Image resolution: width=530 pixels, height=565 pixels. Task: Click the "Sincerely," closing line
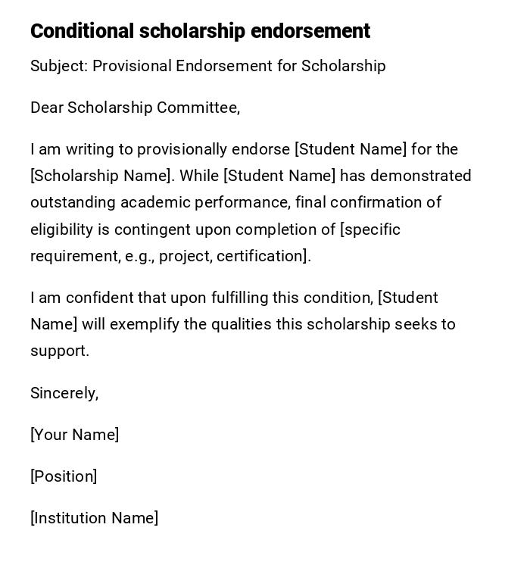tap(64, 393)
